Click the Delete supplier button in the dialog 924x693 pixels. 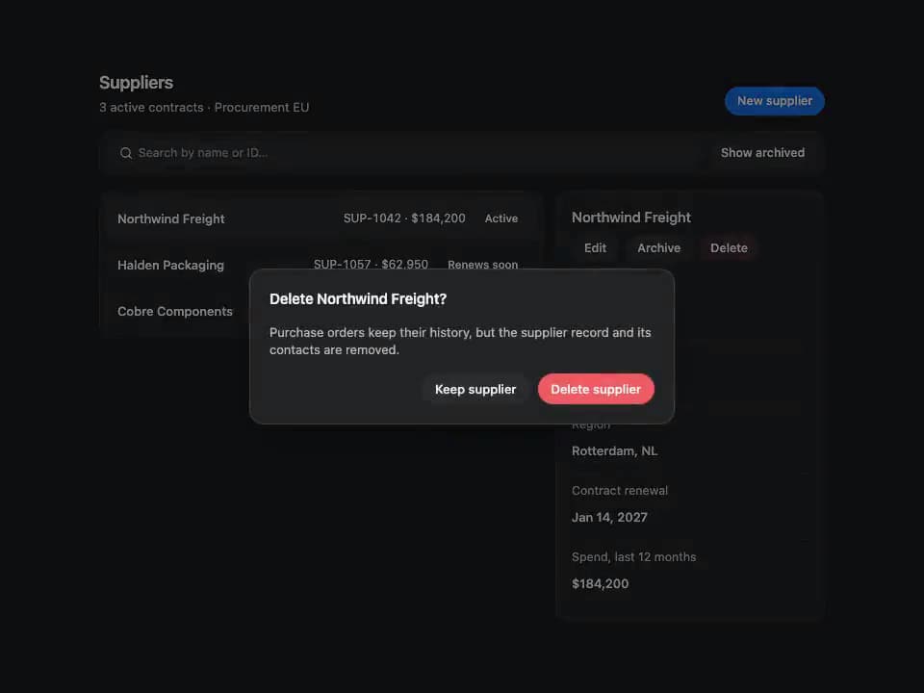point(596,389)
